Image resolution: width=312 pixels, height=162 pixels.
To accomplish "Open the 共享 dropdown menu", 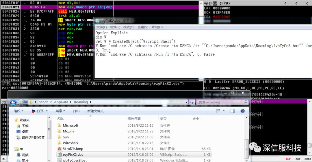I will pyautogui.click(x=60, y=111).
